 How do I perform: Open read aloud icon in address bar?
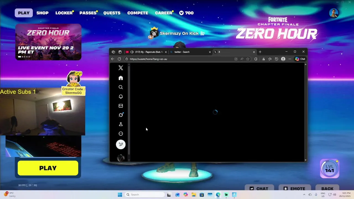pyautogui.click(x=242, y=59)
